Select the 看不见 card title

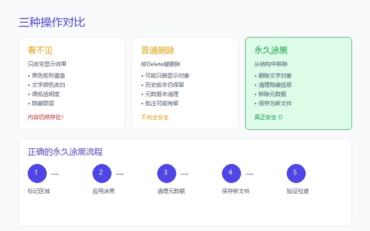coord(40,50)
